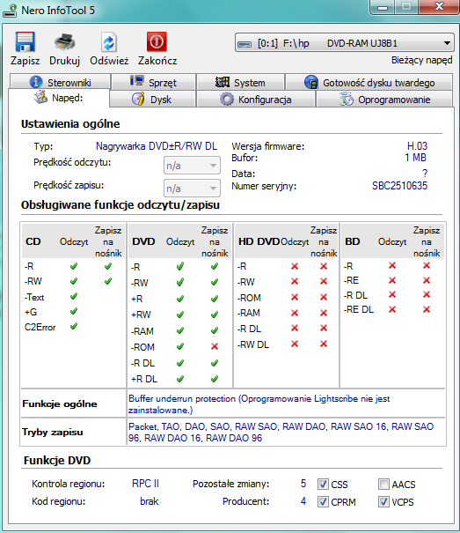Image resolution: width=460 pixels, height=533 pixels.
Task: Open the current drive dropdown DVD-RAM UJ8B1
Action: [345, 43]
